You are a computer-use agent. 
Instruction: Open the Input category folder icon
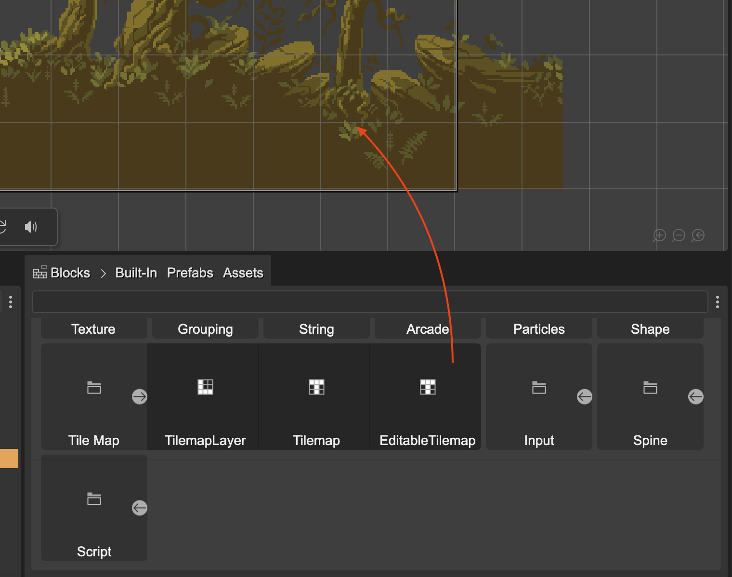click(x=539, y=388)
